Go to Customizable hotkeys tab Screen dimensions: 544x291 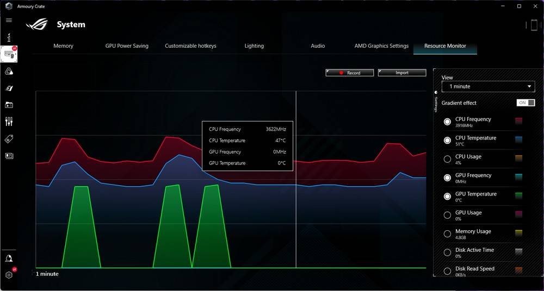pyautogui.click(x=190, y=46)
